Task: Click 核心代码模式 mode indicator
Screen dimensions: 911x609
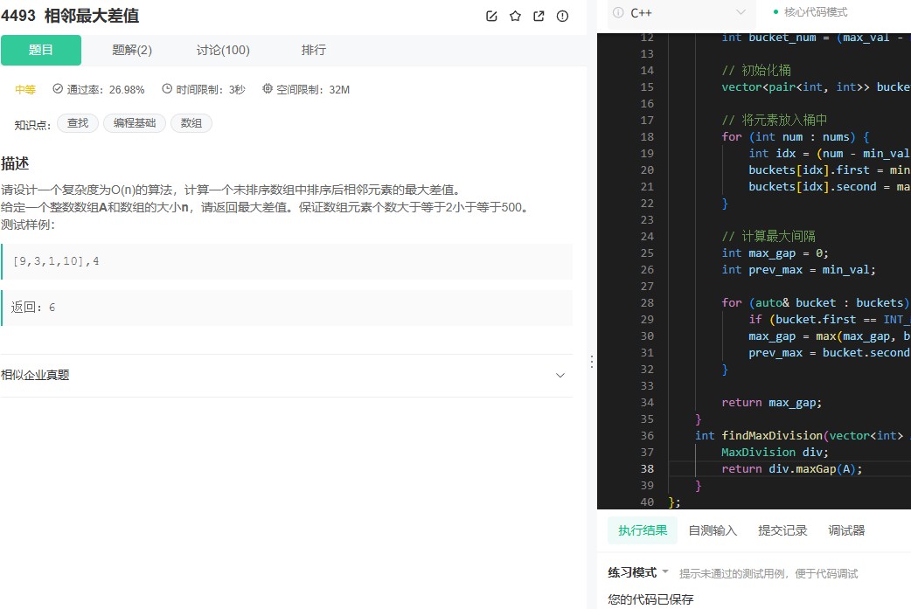Action: (x=810, y=12)
